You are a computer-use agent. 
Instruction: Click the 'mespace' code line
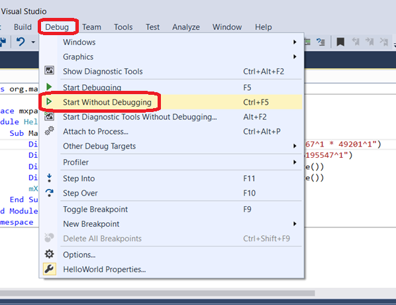point(17,222)
